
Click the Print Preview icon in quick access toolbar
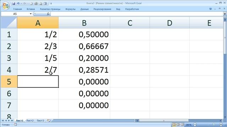point(41,4)
